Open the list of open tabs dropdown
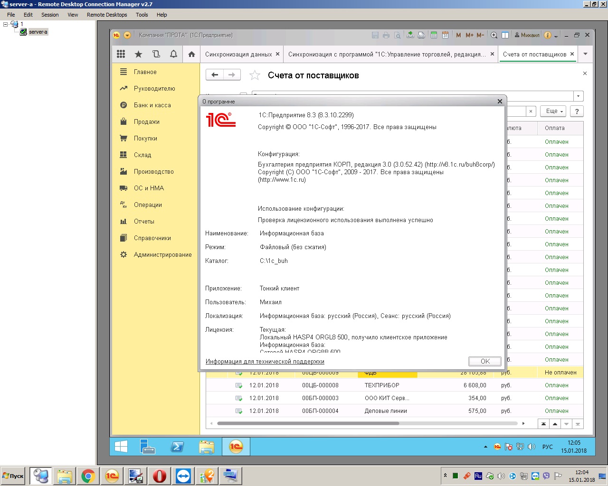This screenshot has height=486, width=608. pos(585,54)
